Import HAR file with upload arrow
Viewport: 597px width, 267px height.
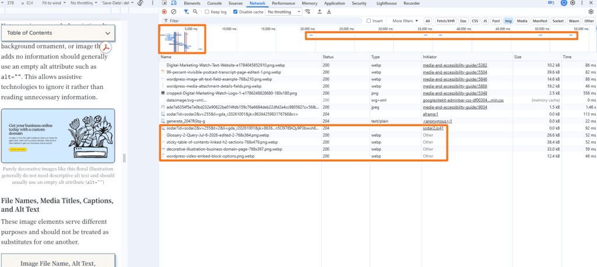click(x=319, y=12)
